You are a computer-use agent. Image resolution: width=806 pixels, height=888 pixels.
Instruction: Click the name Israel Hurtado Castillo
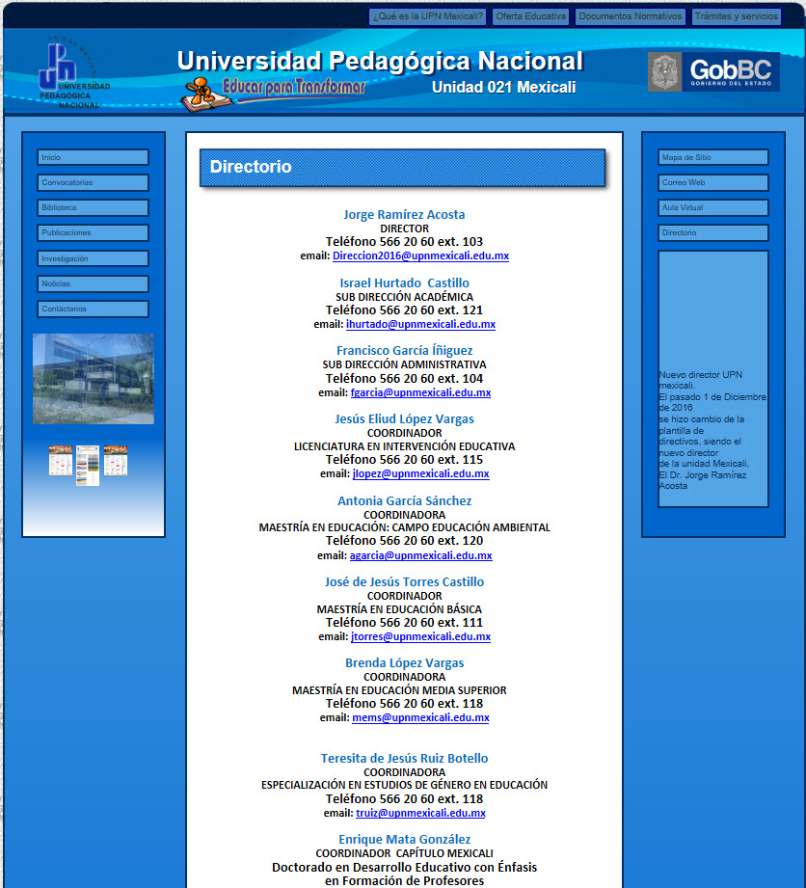coord(404,283)
